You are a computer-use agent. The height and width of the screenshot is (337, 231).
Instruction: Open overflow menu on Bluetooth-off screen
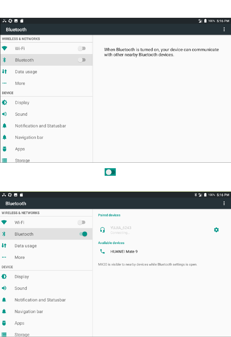click(224, 30)
